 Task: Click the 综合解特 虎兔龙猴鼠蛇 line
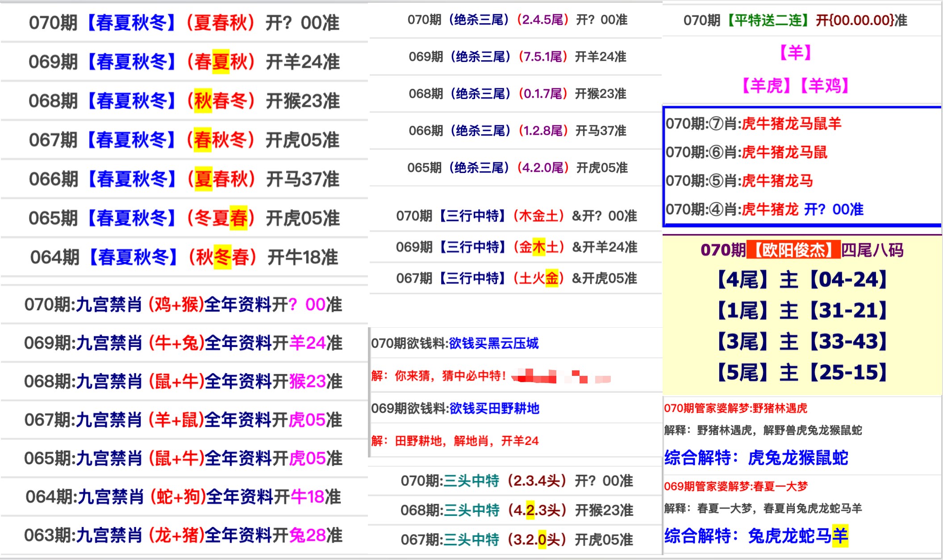tap(756, 458)
